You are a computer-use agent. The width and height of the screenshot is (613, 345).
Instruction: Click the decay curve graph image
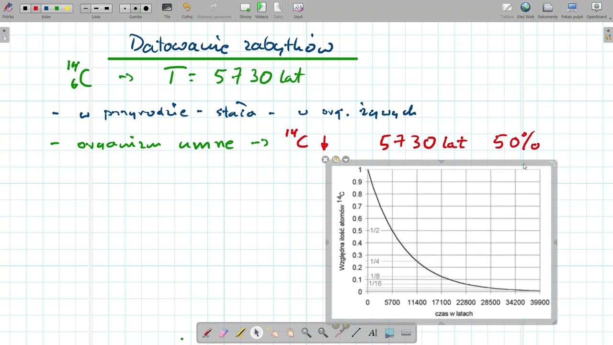click(441, 242)
